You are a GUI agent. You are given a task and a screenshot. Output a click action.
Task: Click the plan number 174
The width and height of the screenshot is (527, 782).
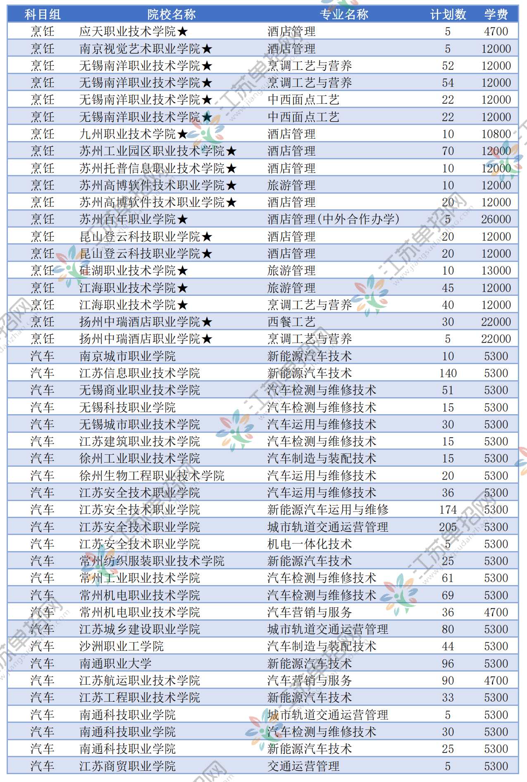pos(448,510)
